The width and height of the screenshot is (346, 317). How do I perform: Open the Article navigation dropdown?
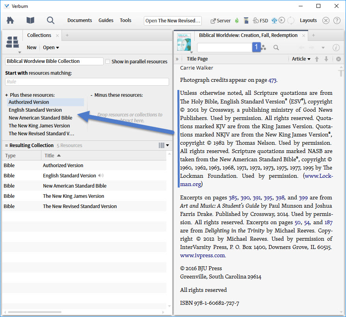(301, 59)
